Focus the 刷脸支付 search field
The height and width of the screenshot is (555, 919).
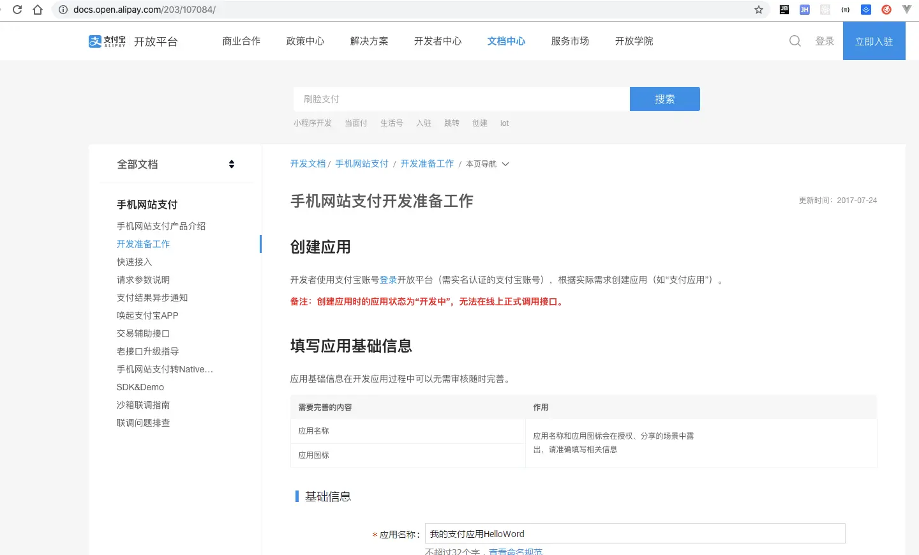pos(461,99)
